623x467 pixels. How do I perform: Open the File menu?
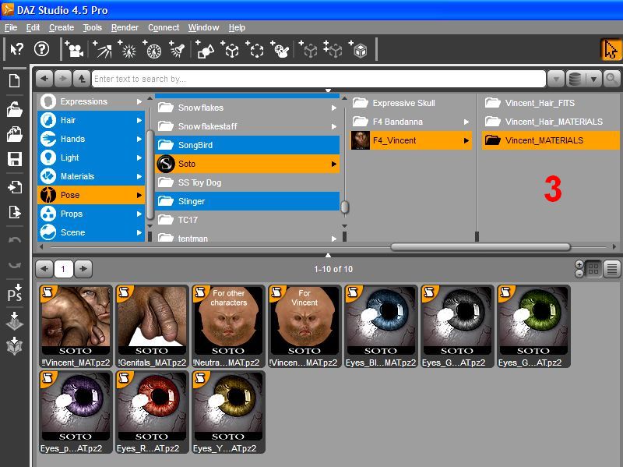pos(11,27)
